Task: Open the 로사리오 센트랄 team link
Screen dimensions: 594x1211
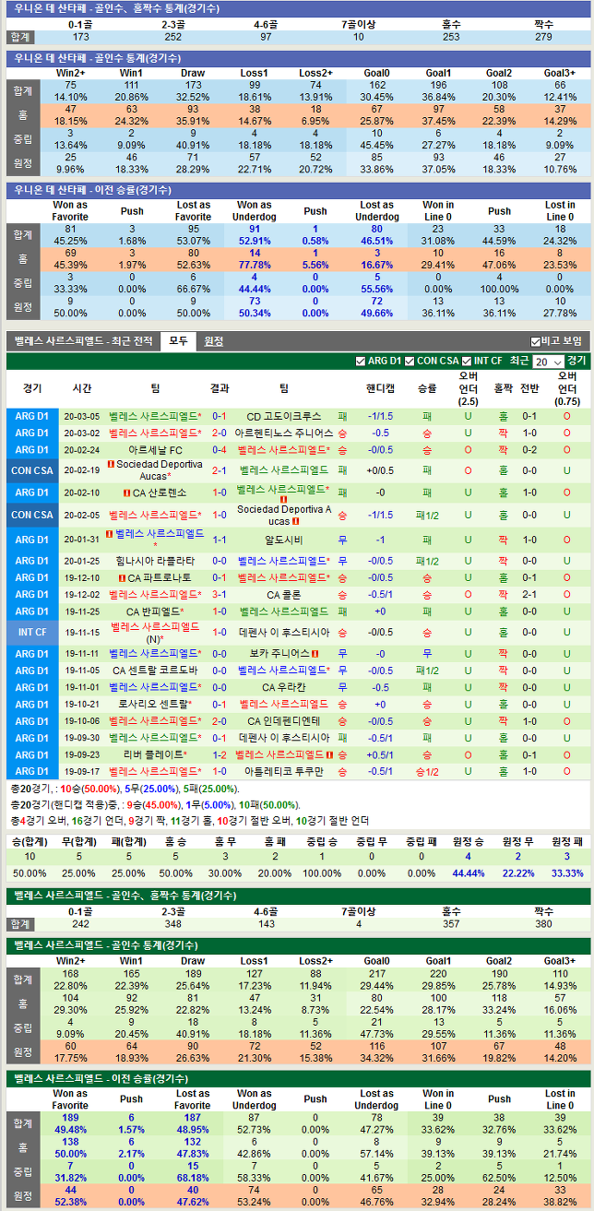Action: click(x=151, y=704)
